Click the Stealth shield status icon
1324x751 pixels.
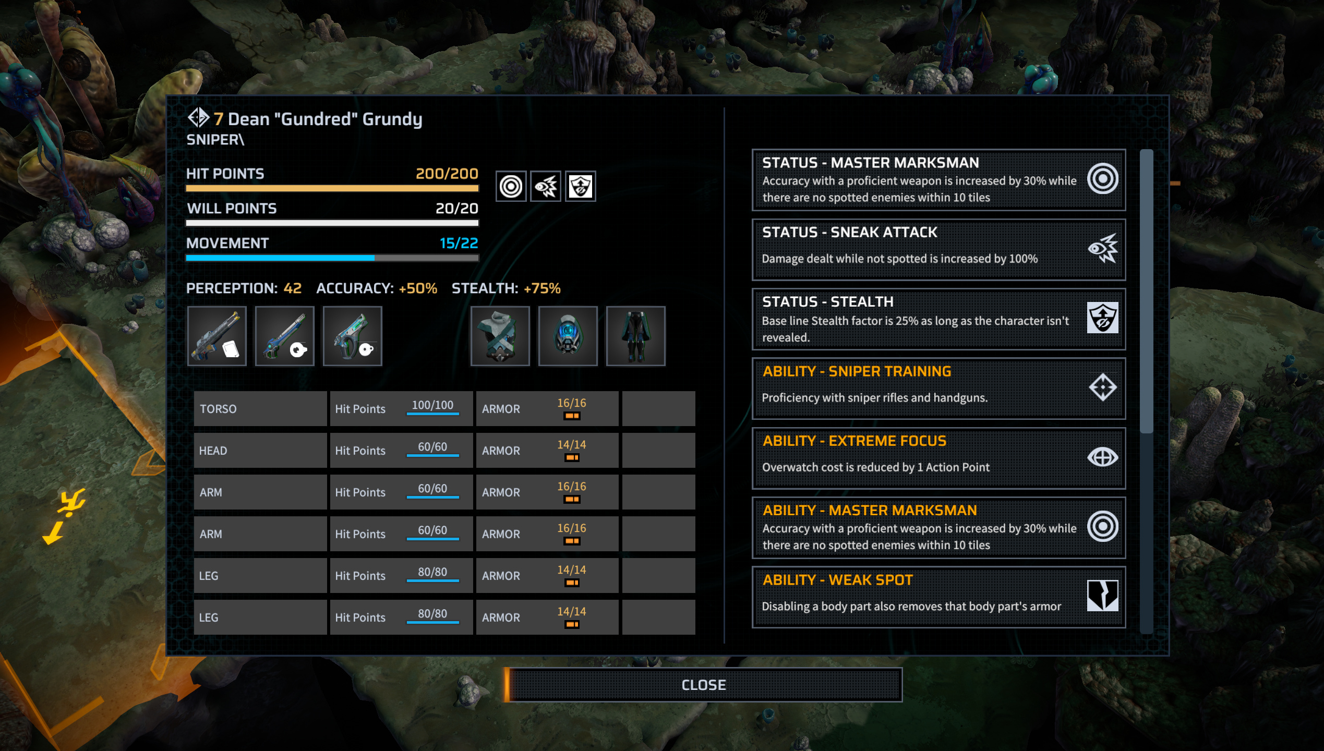[x=580, y=186]
